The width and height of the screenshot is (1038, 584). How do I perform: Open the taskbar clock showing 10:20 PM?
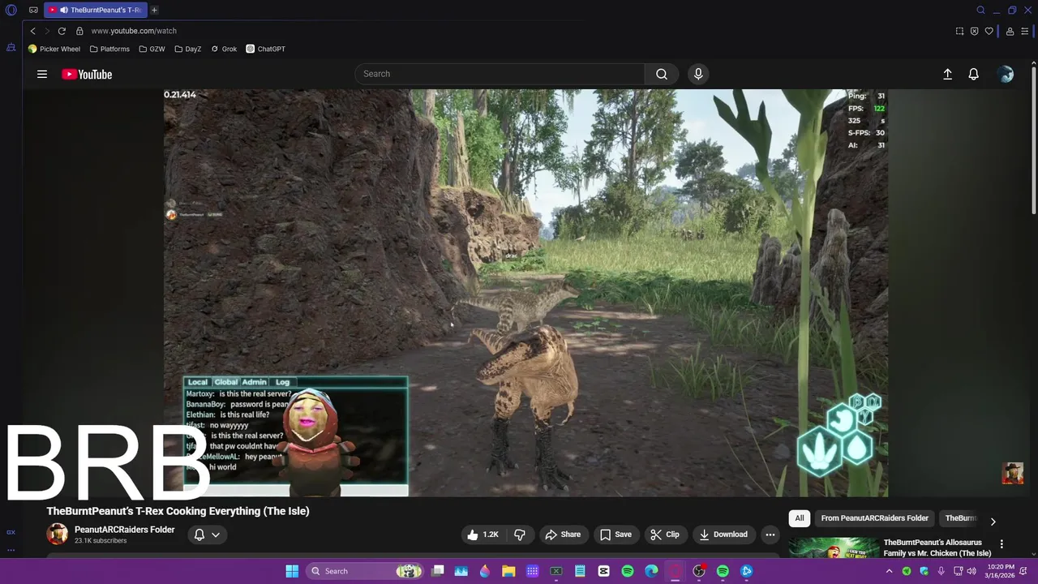(x=1001, y=571)
